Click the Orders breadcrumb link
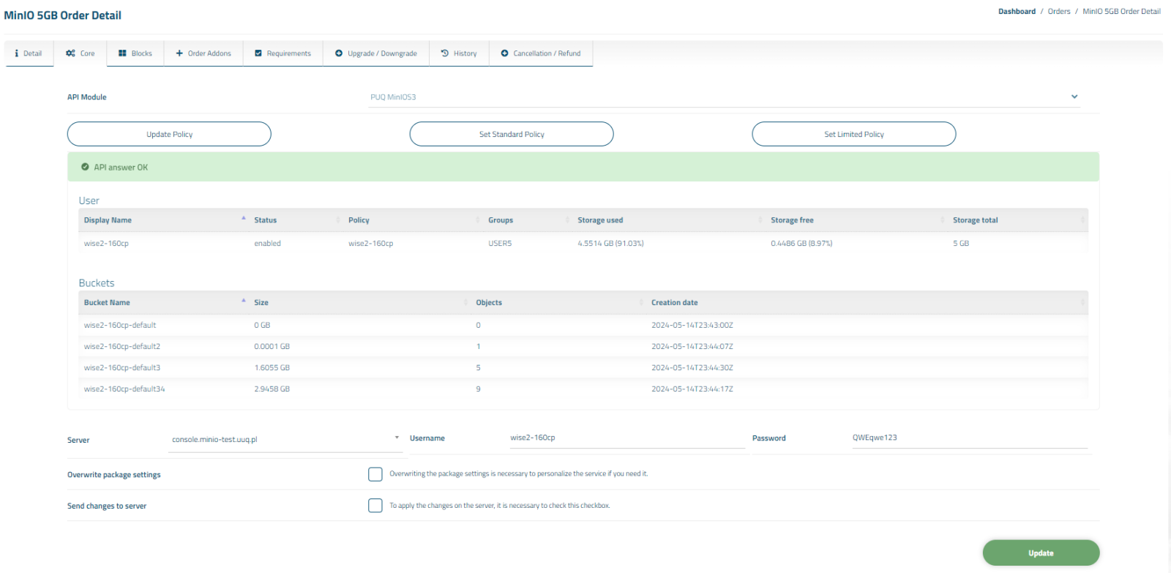This screenshot has height=573, width=1171. tap(1058, 12)
